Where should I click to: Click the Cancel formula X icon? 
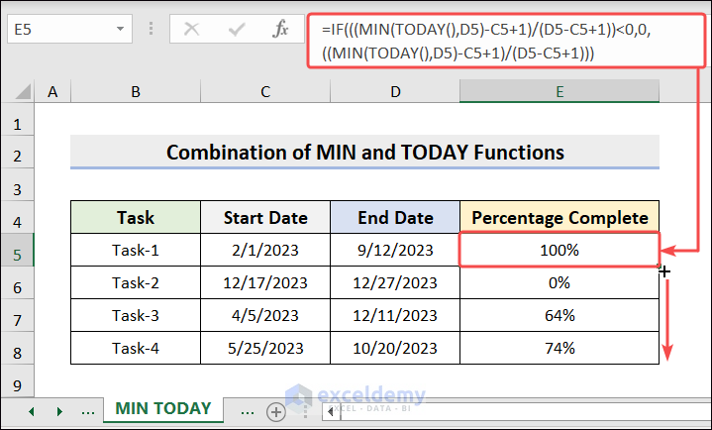[x=192, y=29]
